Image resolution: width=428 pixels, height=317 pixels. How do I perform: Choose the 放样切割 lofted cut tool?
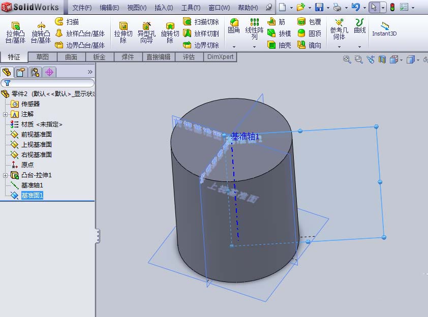(x=201, y=34)
